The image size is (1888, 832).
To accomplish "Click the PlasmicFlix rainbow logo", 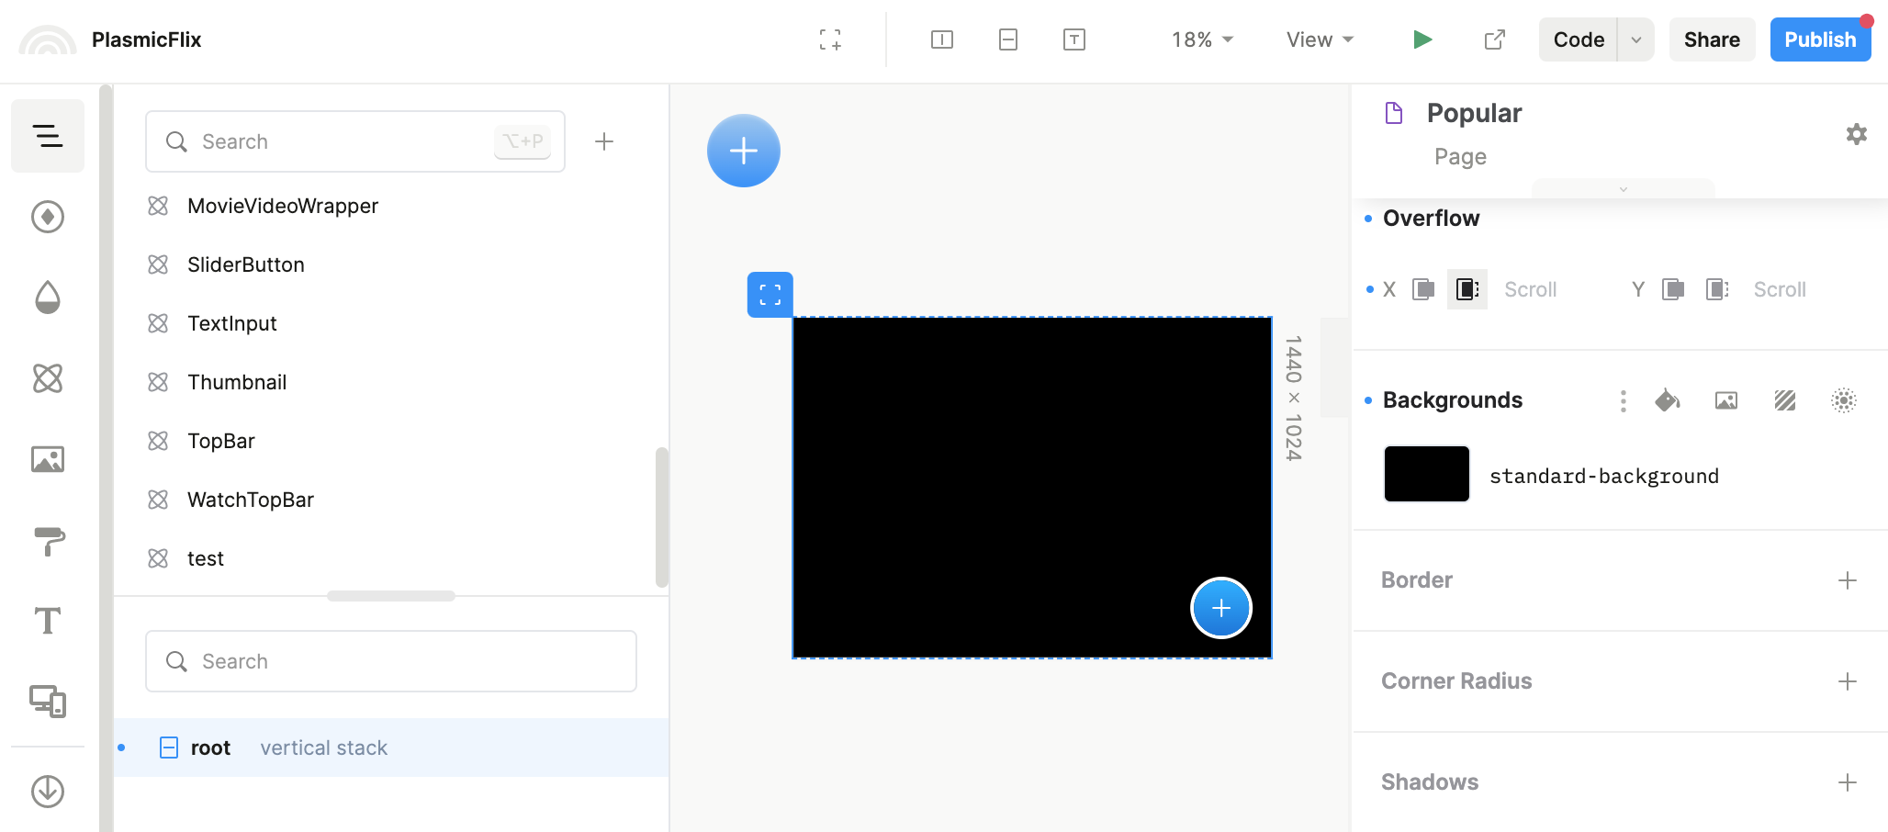I will (48, 40).
